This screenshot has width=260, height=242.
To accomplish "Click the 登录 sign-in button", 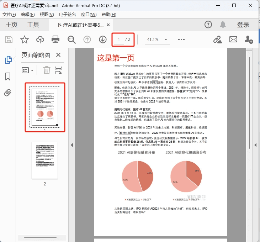I will [x=243, y=25].
